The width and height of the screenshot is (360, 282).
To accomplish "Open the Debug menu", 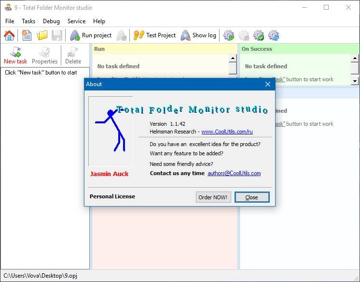I will [x=51, y=21].
